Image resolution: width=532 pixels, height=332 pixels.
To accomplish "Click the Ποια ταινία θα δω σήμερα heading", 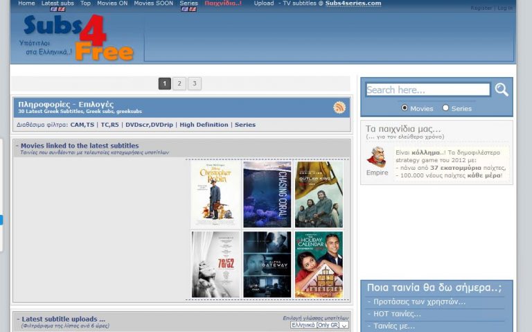I will (434, 288).
